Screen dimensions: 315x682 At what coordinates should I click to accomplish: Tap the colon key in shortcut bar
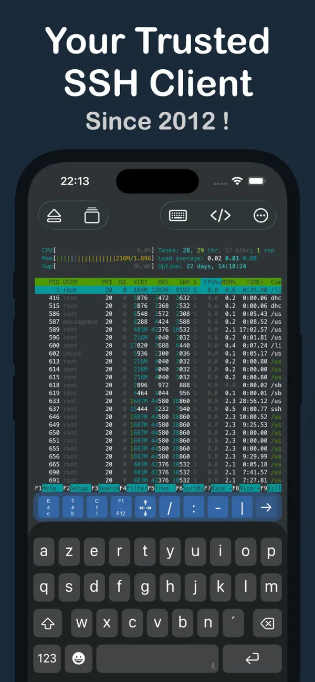194,507
